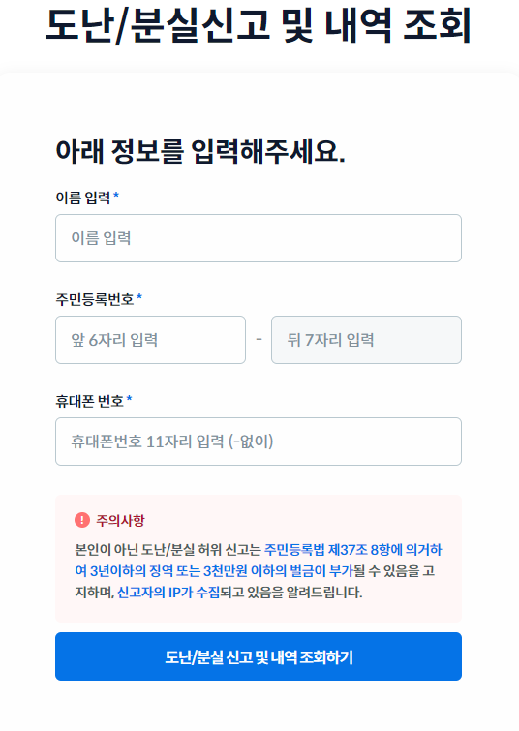Screen dimensions: 519x731
Task: Click the 휴대폰 번호 field label
Action: pyautogui.click(x=89, y=401)
